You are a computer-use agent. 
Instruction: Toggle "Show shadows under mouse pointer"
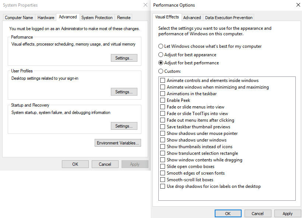pos(162,133)
